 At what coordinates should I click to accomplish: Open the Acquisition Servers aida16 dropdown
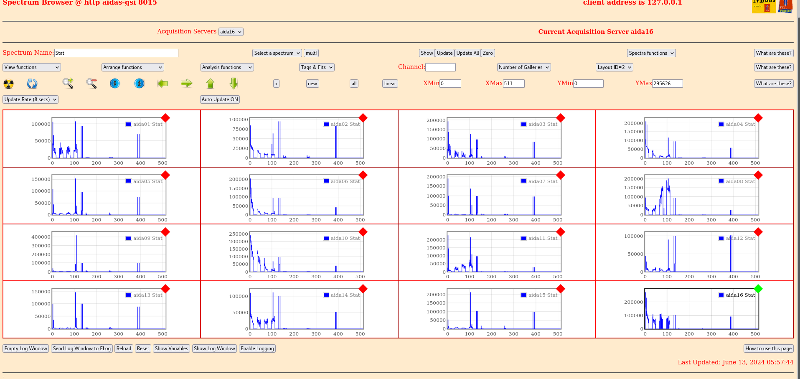pos(231,32)
